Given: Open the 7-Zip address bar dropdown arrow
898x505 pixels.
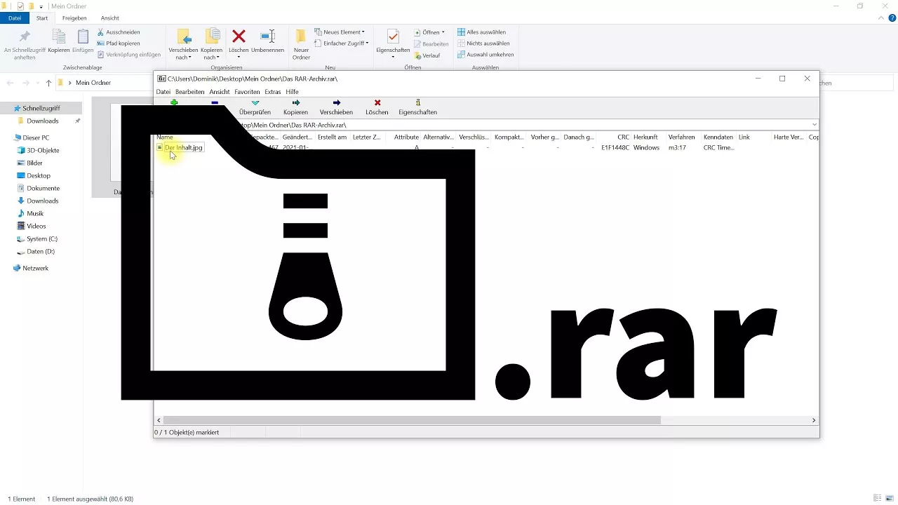Looking at the screenshot, I should click(x=814, y=125).
